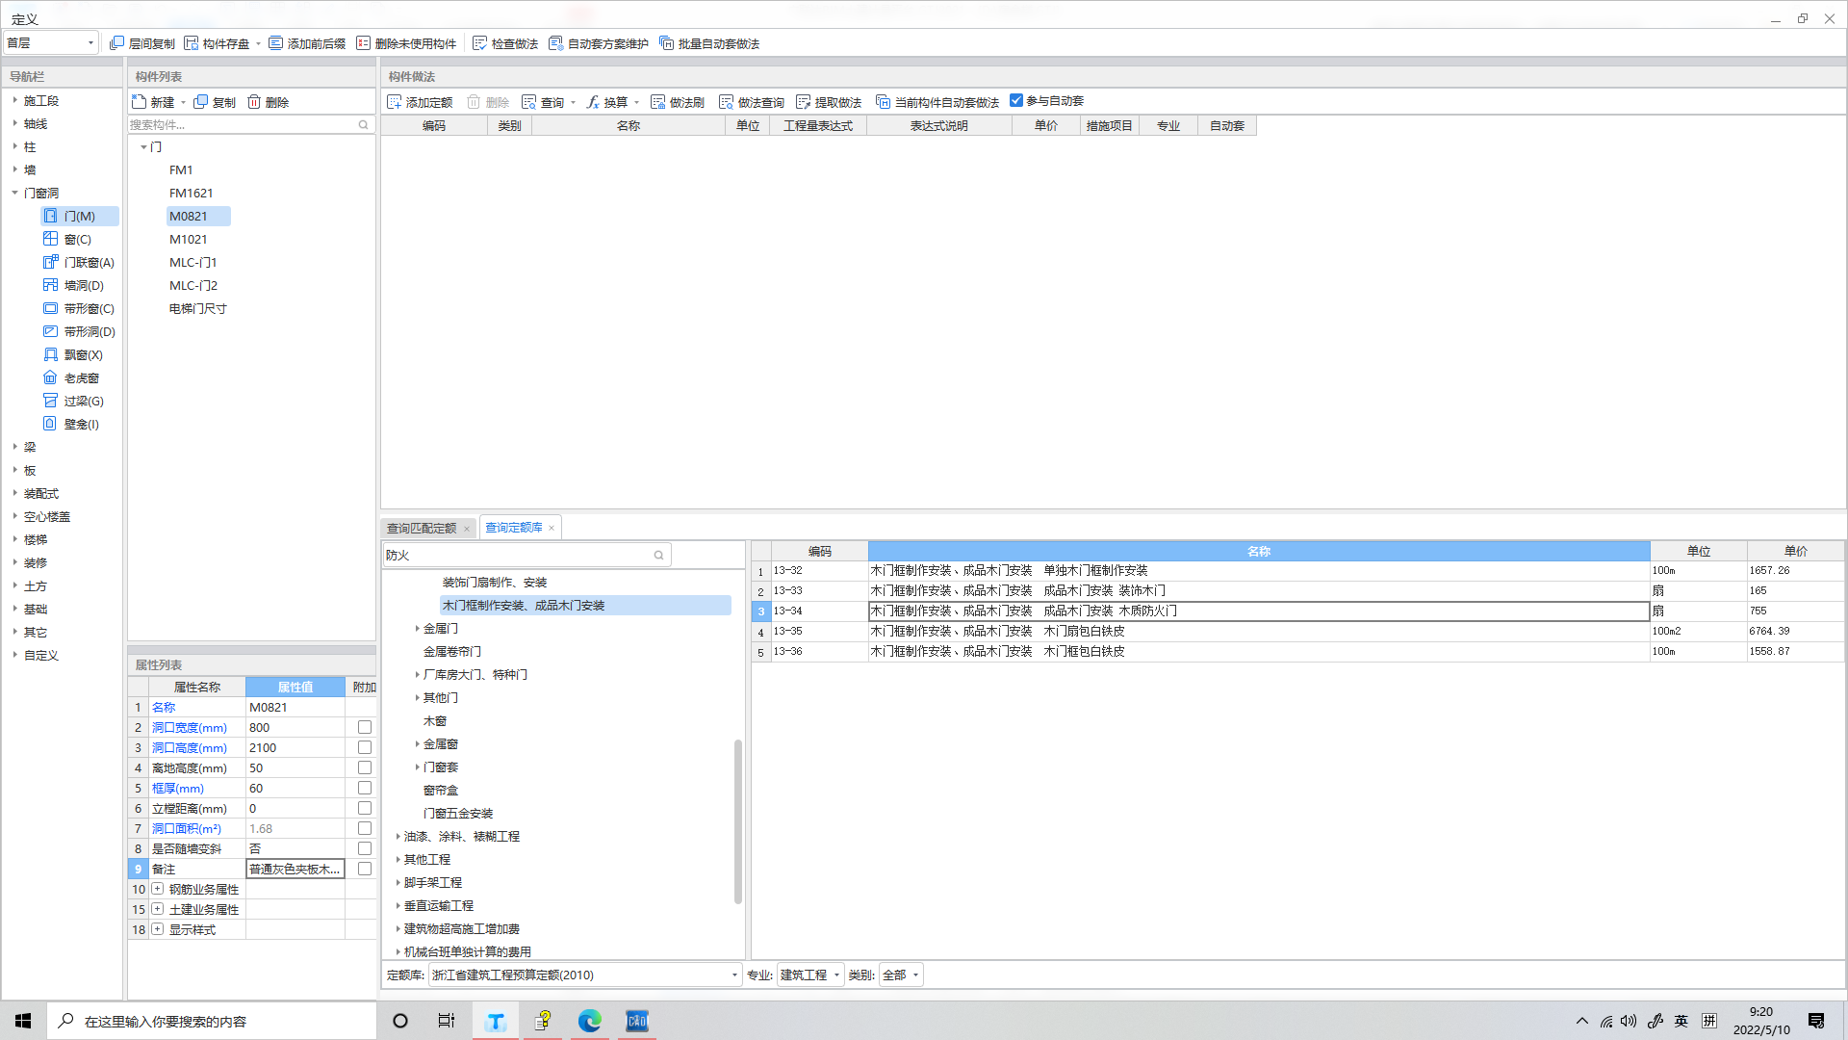Open 类别 dropdown 全部

[901, 975]
